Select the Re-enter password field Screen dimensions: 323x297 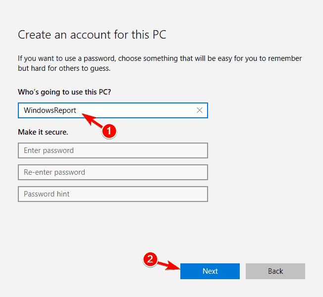pos(112,172)
